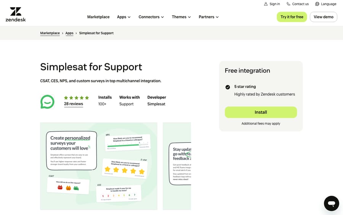Open the personalized surveys screenshot thumbnail
This screenshot has width=343, height=215.
(99, 166)
